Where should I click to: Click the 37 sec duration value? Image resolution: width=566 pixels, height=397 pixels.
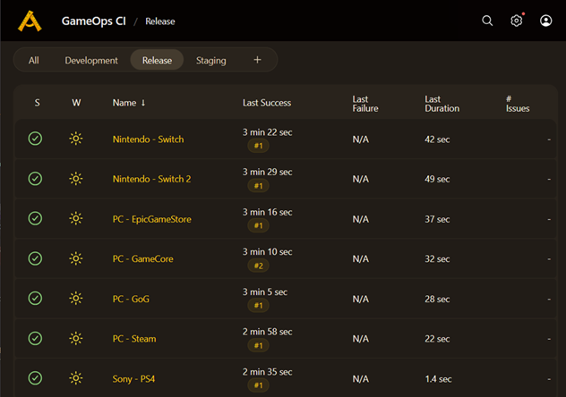[x=437, y=219]
